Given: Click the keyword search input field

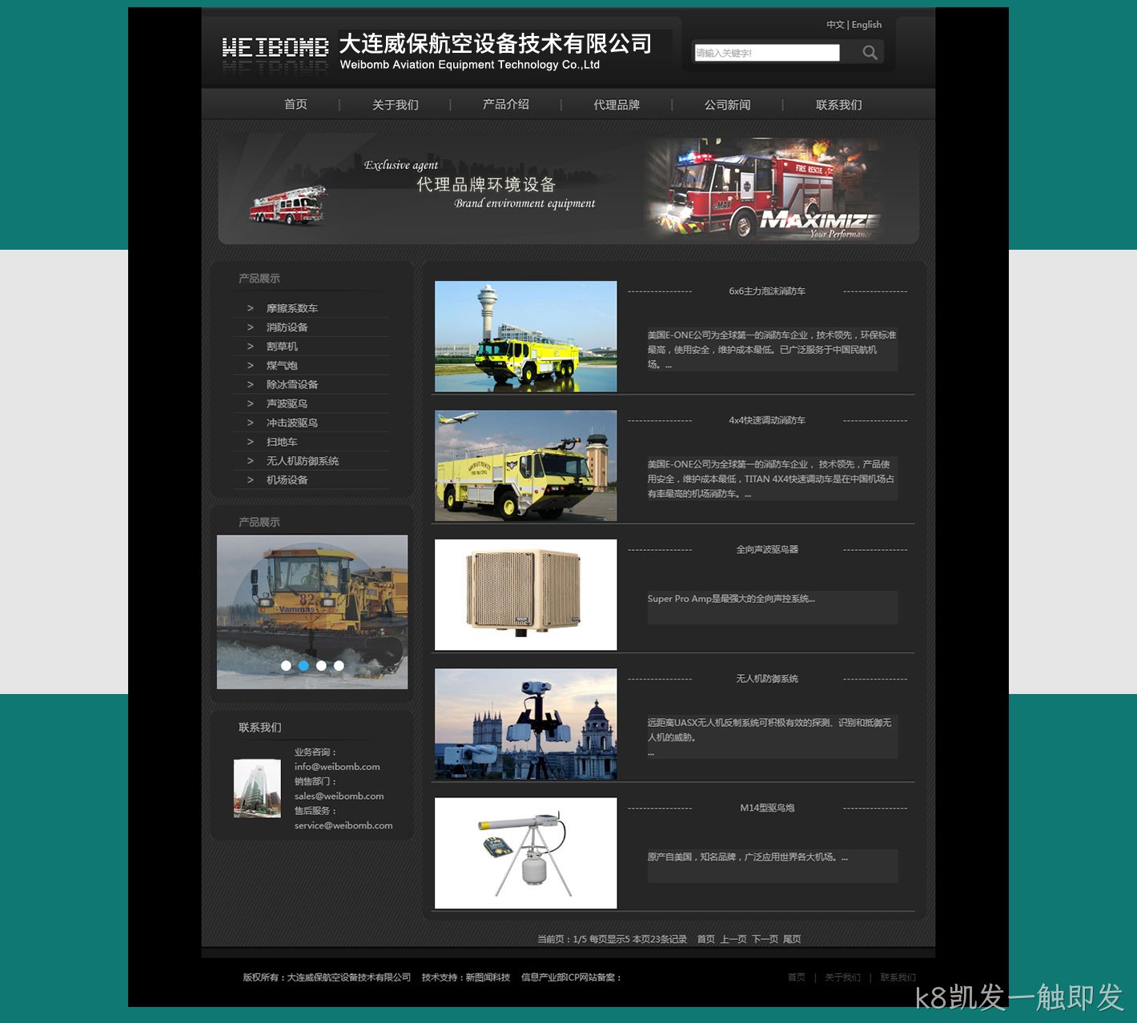Looking at the screenshot, I should point(767,53).
